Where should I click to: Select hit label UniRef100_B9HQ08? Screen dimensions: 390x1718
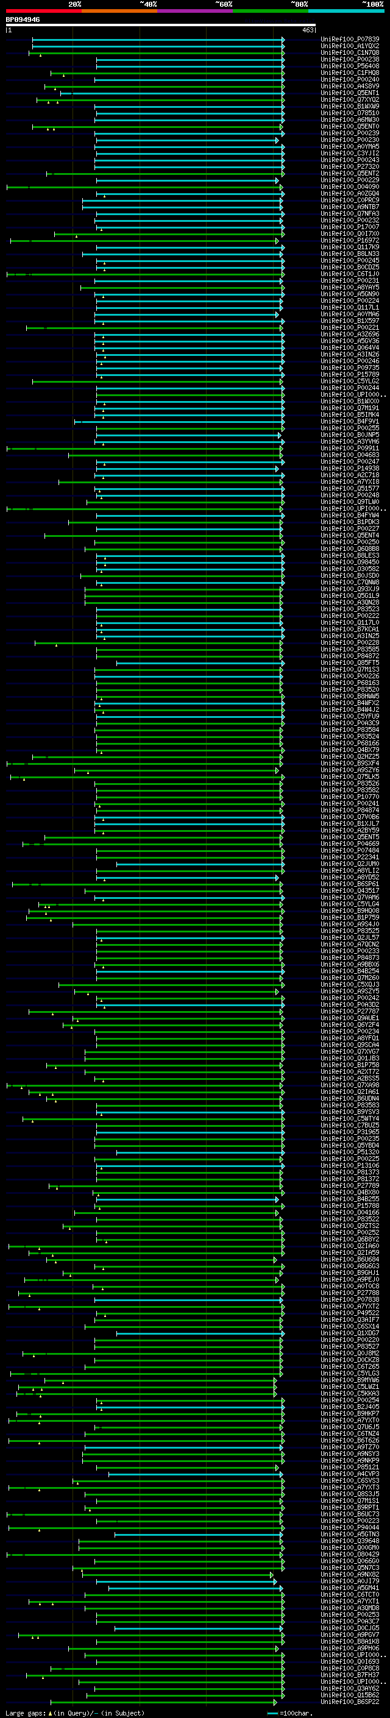(x=350, y=910)
